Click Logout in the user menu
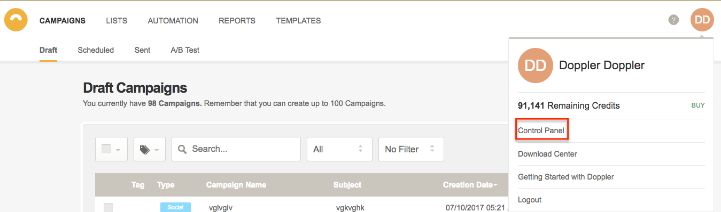Viewport: 721px width, 212px height. (530, 200)
